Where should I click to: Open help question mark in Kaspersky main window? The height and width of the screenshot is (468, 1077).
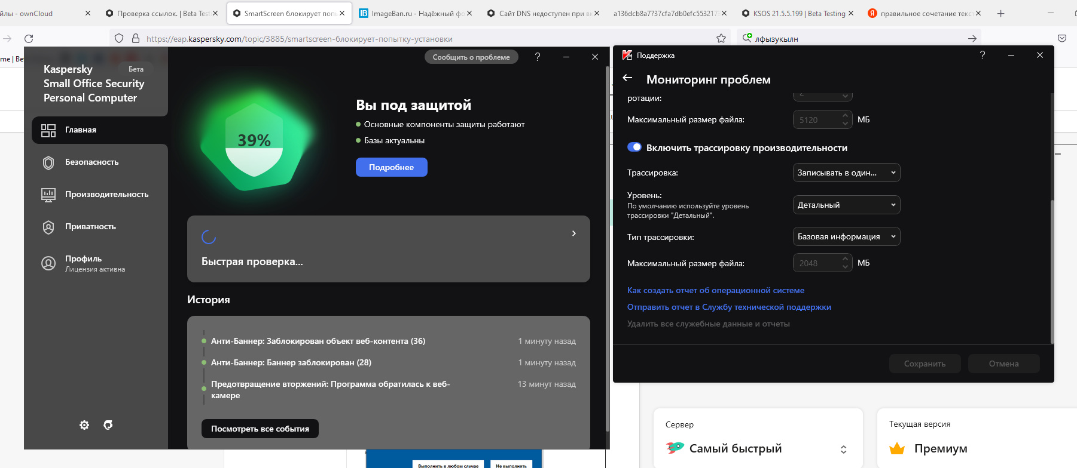click(538, 57)
